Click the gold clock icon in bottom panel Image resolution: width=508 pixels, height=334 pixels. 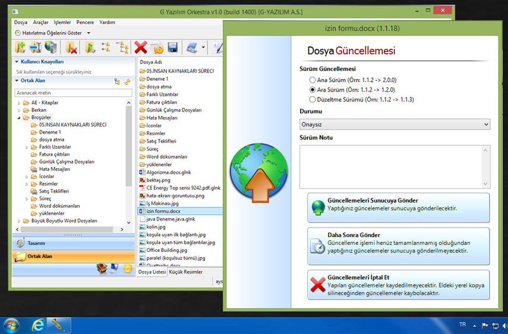click(x=127, y=269)
